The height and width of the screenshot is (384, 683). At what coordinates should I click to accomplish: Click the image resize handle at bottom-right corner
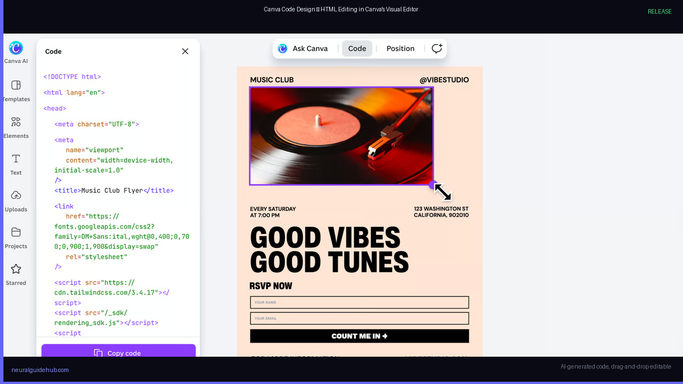(433, 184)
